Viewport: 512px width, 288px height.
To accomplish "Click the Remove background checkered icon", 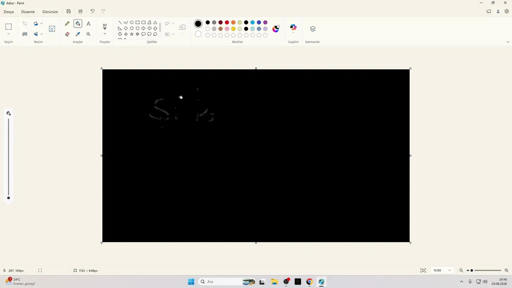I will [25, 34].
